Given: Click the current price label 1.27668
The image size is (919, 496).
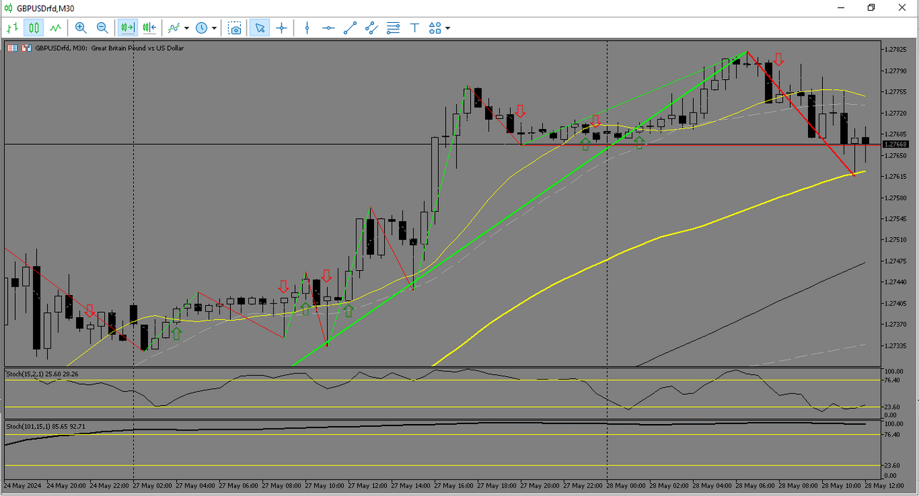Looking at the screenshot, I should (895, 144).
